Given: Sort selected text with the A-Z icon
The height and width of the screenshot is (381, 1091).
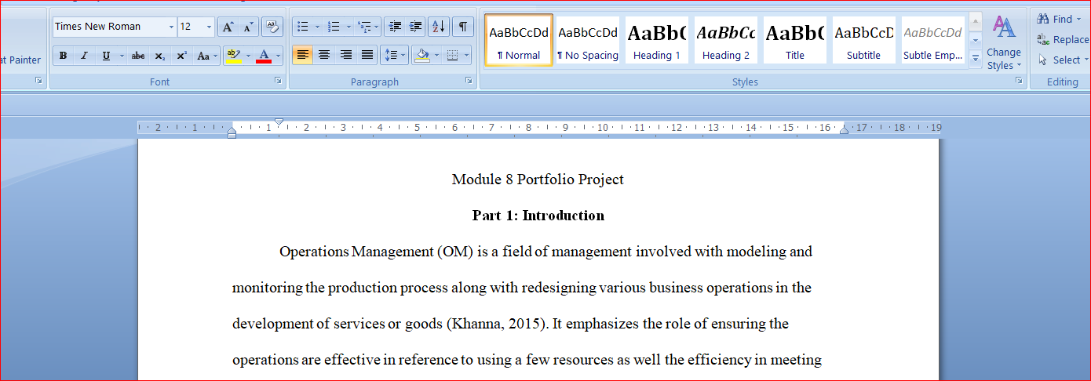Looking at the screenshot, I should [439, 27].
